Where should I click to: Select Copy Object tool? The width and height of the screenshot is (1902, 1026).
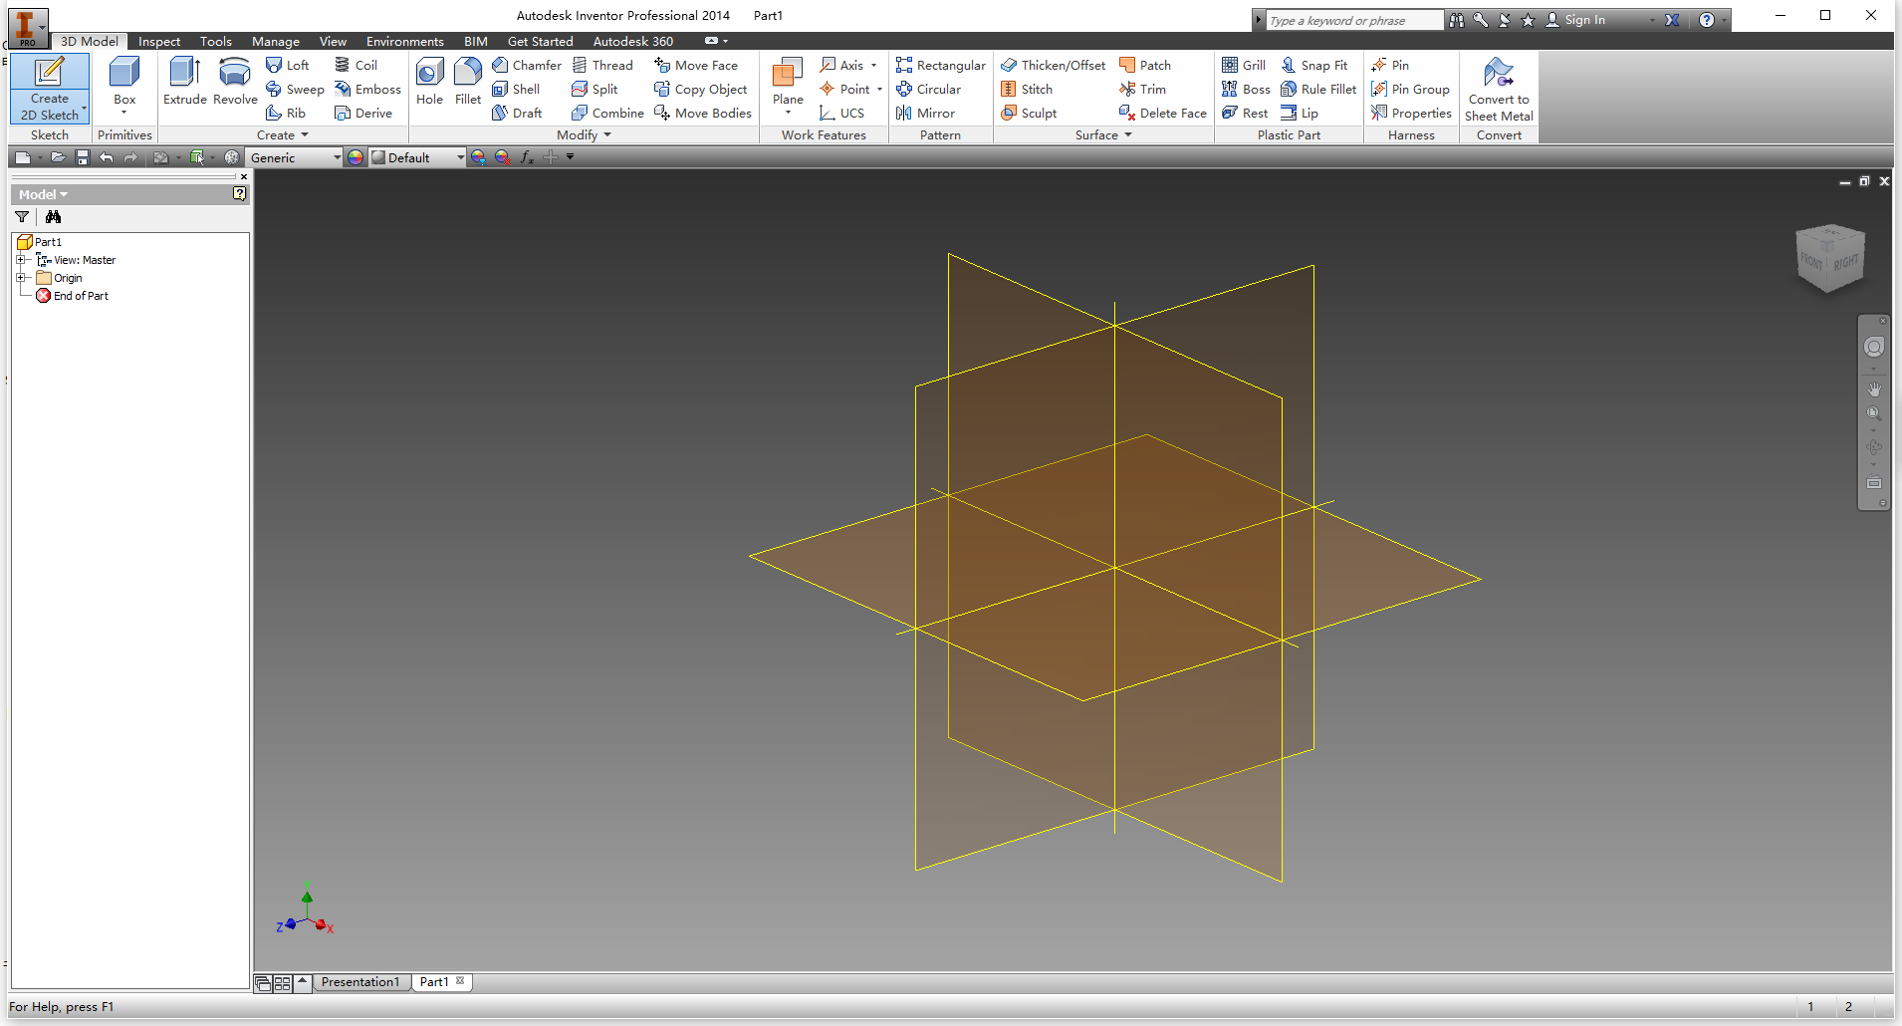pos(700,89)
